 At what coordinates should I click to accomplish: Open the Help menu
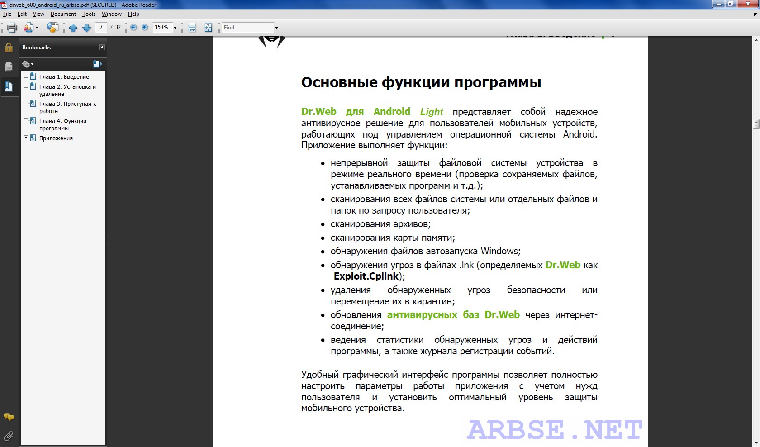133,14
